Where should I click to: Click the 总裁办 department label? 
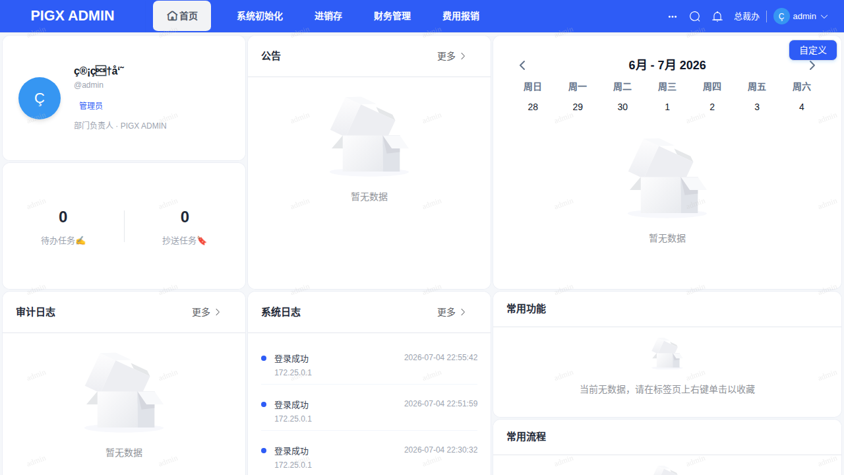click(x=746, y=16)
